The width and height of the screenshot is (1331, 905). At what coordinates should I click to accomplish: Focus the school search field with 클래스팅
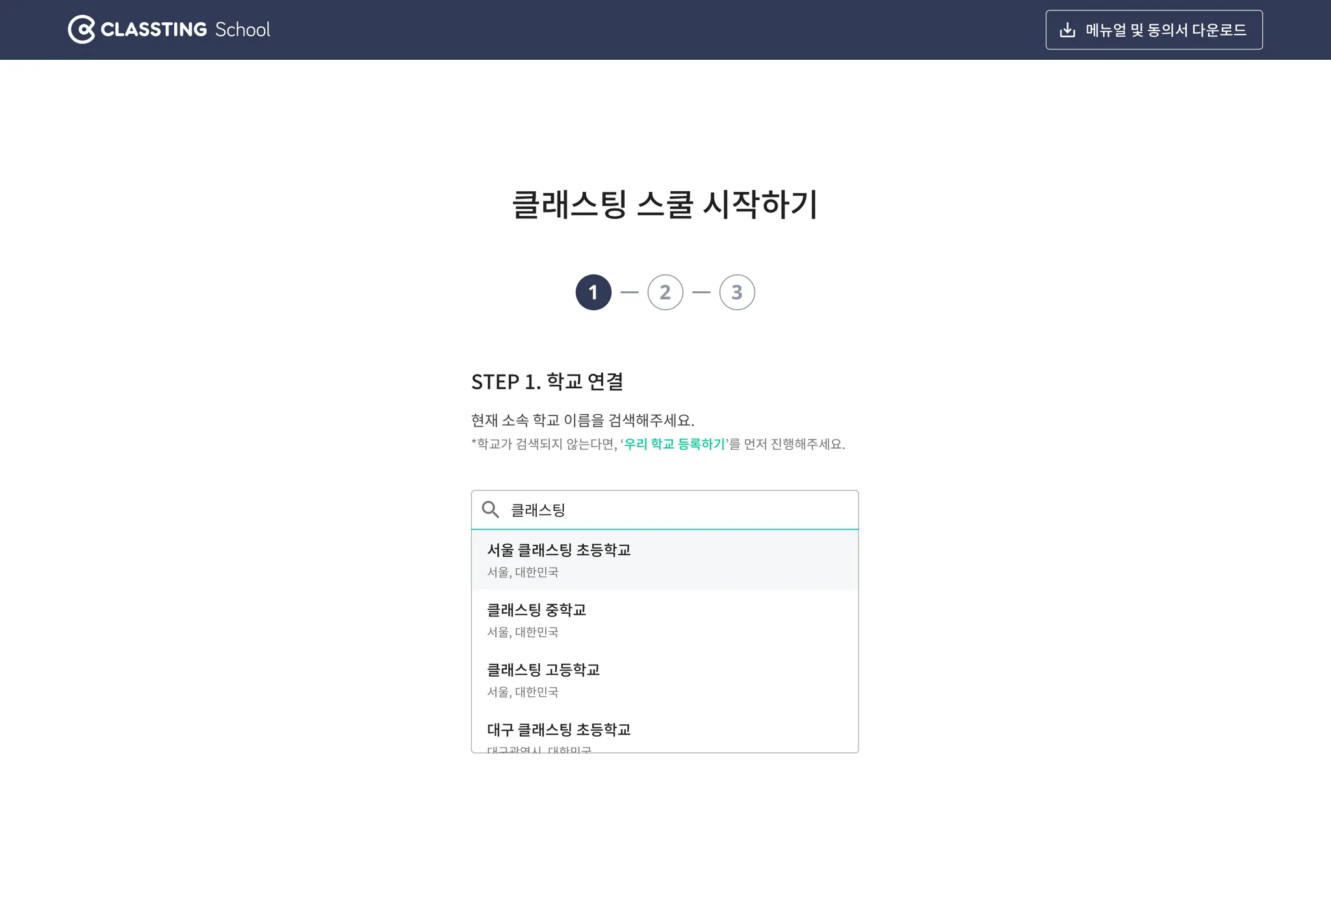click(676, 510)
